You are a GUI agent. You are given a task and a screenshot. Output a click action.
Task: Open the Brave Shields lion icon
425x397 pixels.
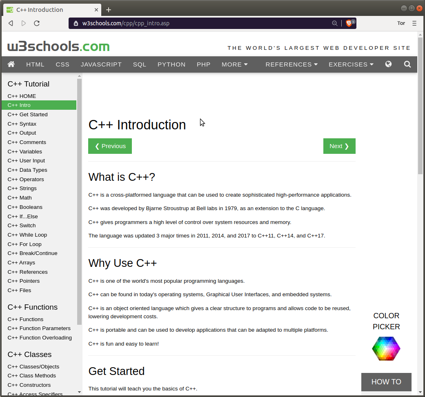pos(349,23)
